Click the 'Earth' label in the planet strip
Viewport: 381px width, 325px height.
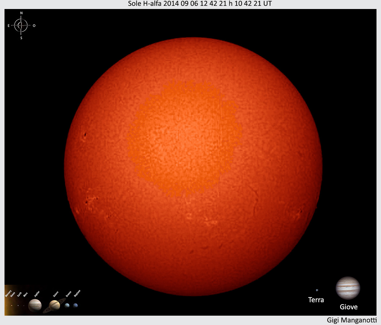pos(19,294)
